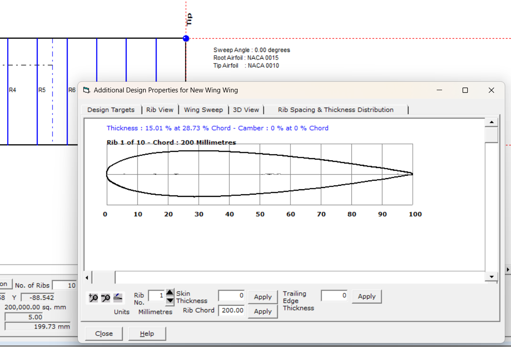Screen dimensions: 511x347
Task: Close the Additional Design Properties dialog
Action: (104, 334)
